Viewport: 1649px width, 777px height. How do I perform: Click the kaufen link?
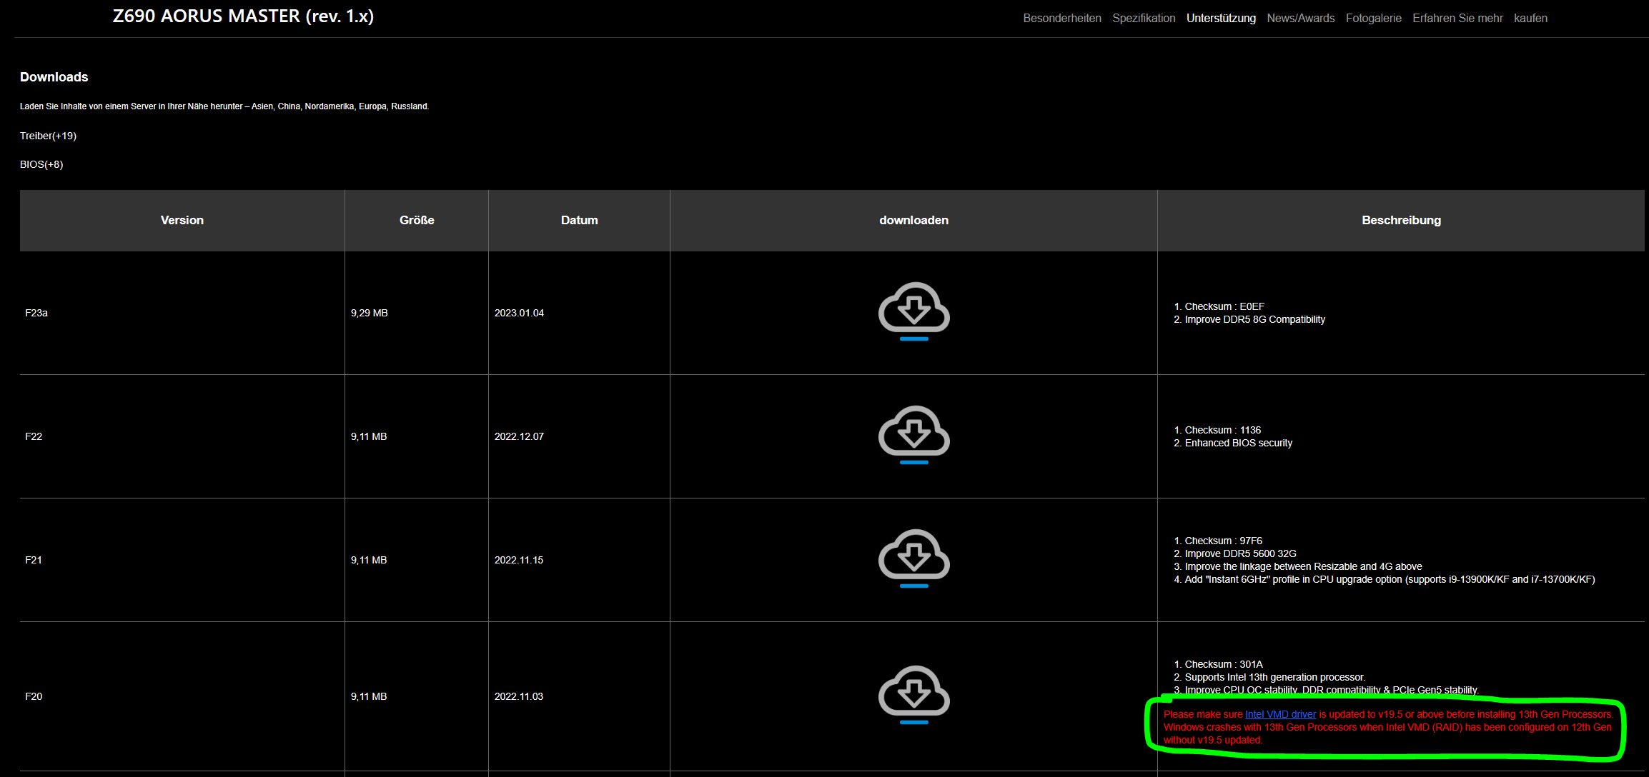click(1530, 18)
